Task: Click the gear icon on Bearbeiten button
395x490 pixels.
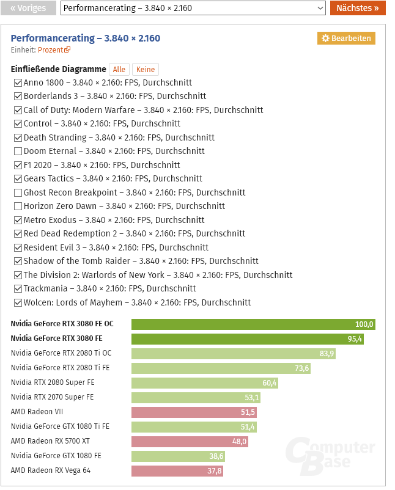Action: coord(325,38)
